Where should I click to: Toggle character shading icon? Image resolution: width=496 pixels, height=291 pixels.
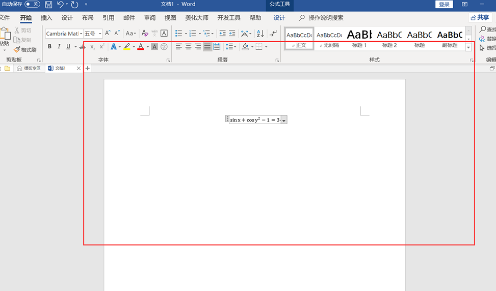(154, 47)
